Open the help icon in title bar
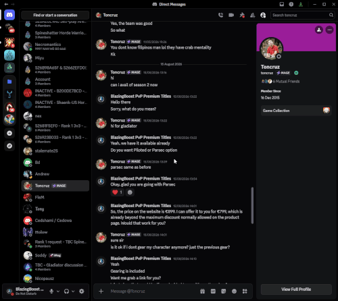This screenshot has width=338, height=301. point(291,4)
